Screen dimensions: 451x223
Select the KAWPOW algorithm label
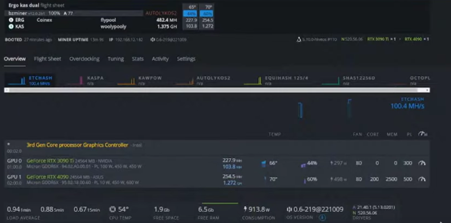pos(150,78)
